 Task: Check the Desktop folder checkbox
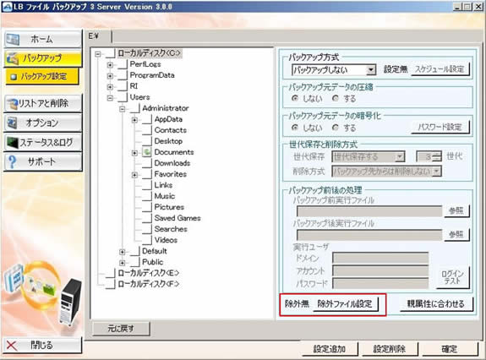[147, 141]
